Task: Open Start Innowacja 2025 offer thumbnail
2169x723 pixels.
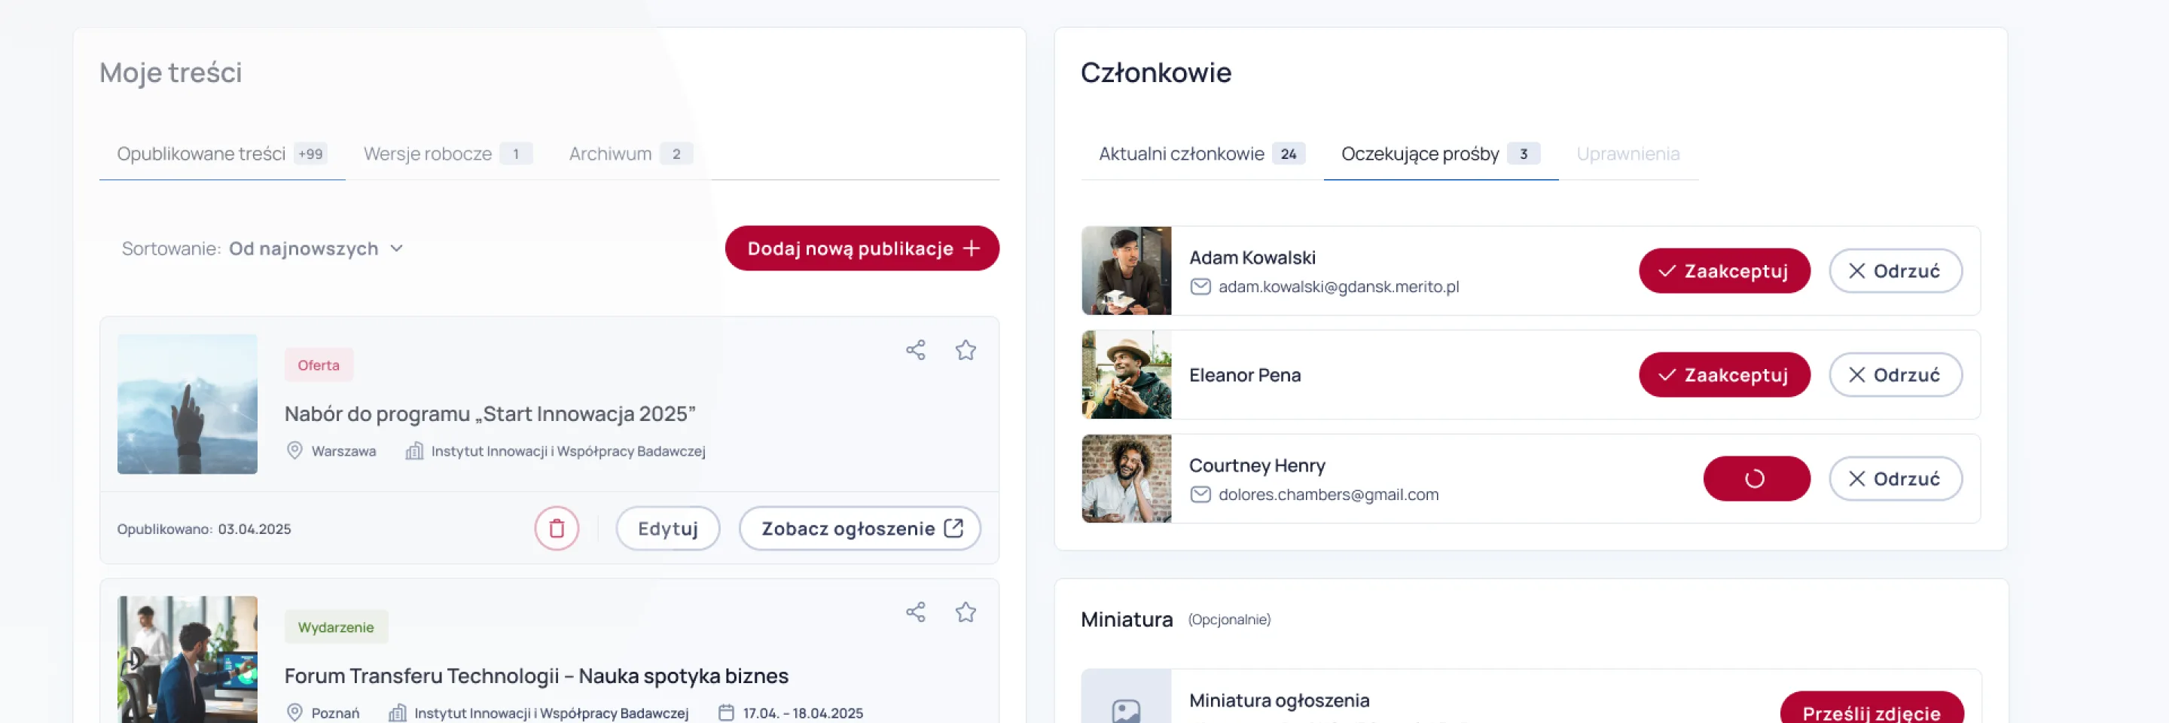Action: pyautogui.click(x=187, y=404)
